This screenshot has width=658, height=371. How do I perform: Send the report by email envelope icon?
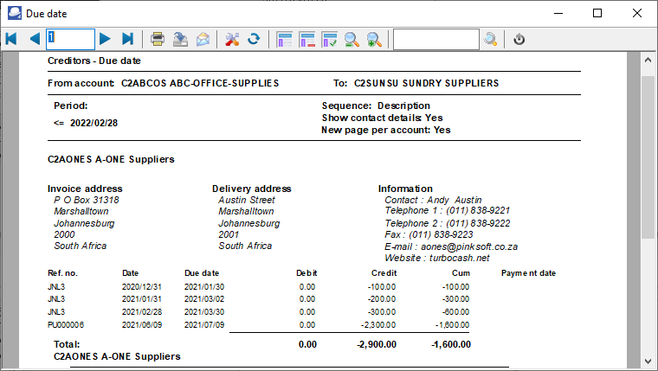click(203, 39)
